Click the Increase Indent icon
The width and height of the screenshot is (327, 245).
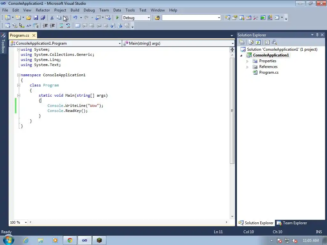click(52, 26)
